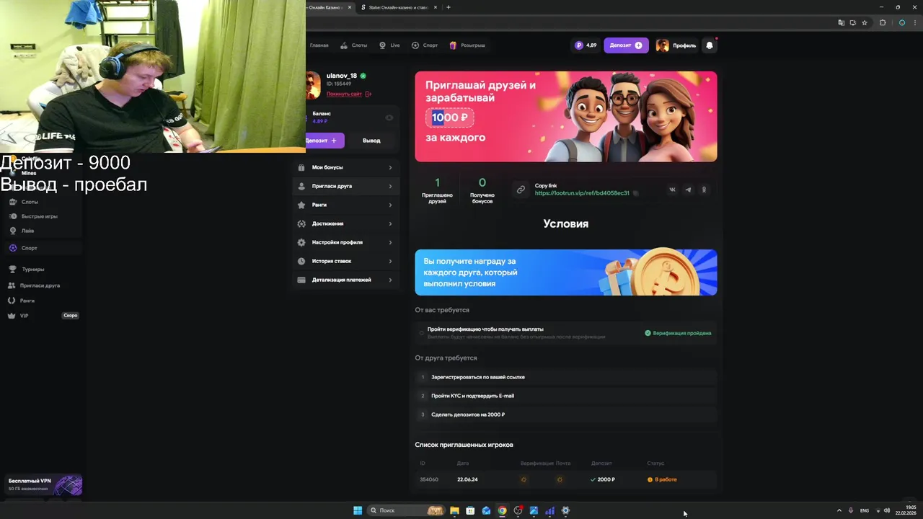Click the ENG language indicator in tray
The width and height of the screenshot is (923, 519).
(865, 510)
